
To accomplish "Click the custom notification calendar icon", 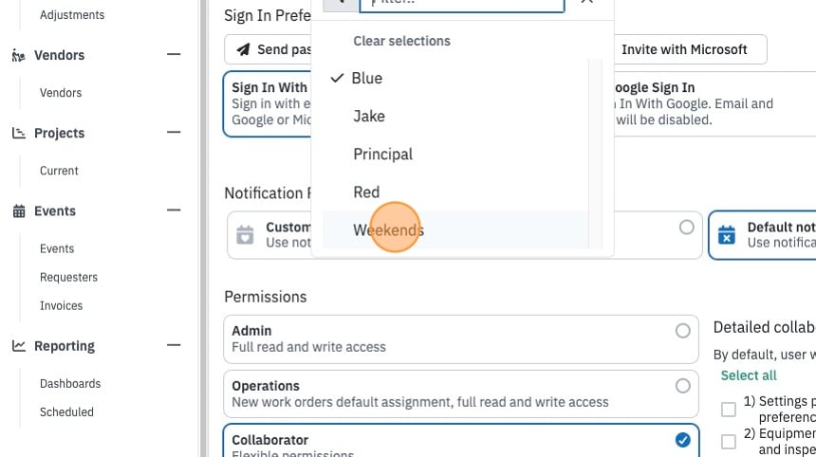I will (x=245, y=235).
